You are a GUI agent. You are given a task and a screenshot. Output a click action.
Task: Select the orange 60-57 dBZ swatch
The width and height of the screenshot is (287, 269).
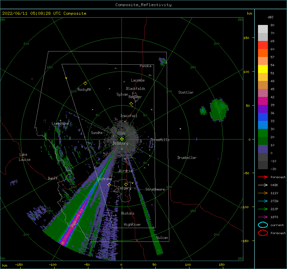pyautogui.click(x=263, y=53)
